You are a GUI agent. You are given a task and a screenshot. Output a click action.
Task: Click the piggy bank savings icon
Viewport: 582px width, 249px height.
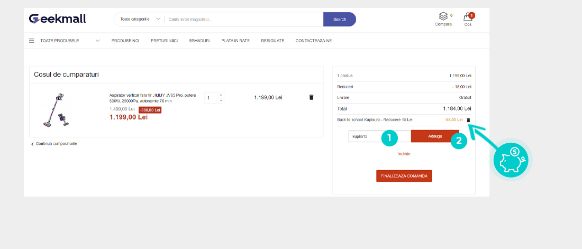511,160
